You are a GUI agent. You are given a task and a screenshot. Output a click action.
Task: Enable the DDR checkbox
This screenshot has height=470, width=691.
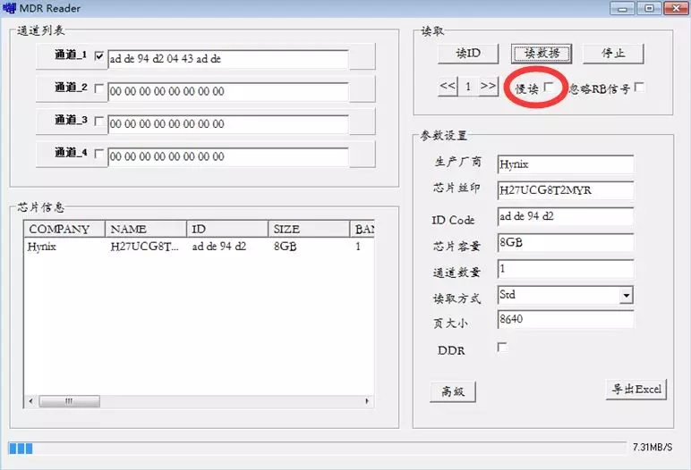coord(502,348)
